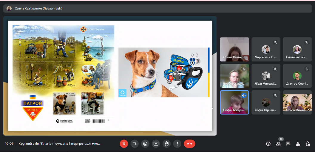The width and height of the screenshot is (315, 152).
Task: Click the Олена Казімір... participant video tile
Action: pos(234,49)
